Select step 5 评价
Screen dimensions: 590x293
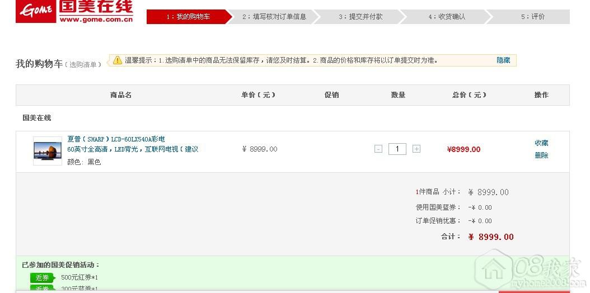tap(532, 17)
